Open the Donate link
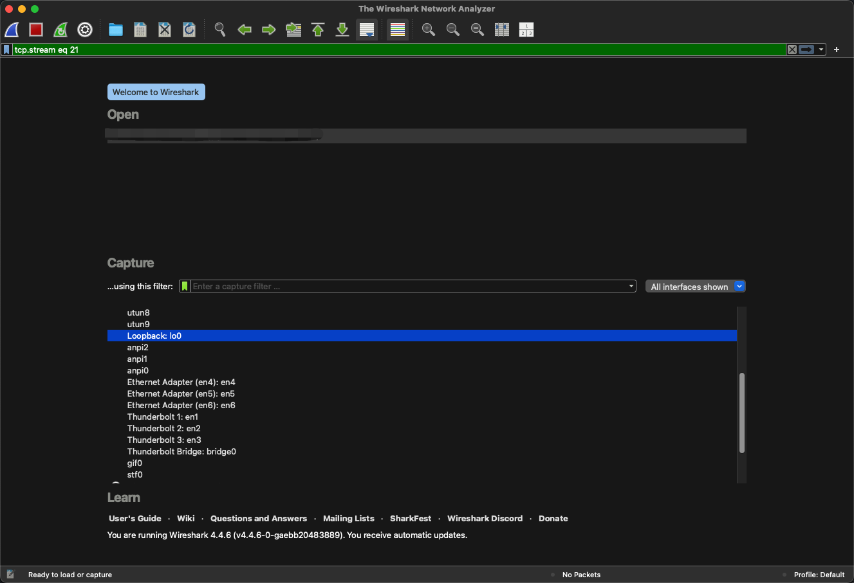Screen dimensions: 854x583 pos(553,518)
